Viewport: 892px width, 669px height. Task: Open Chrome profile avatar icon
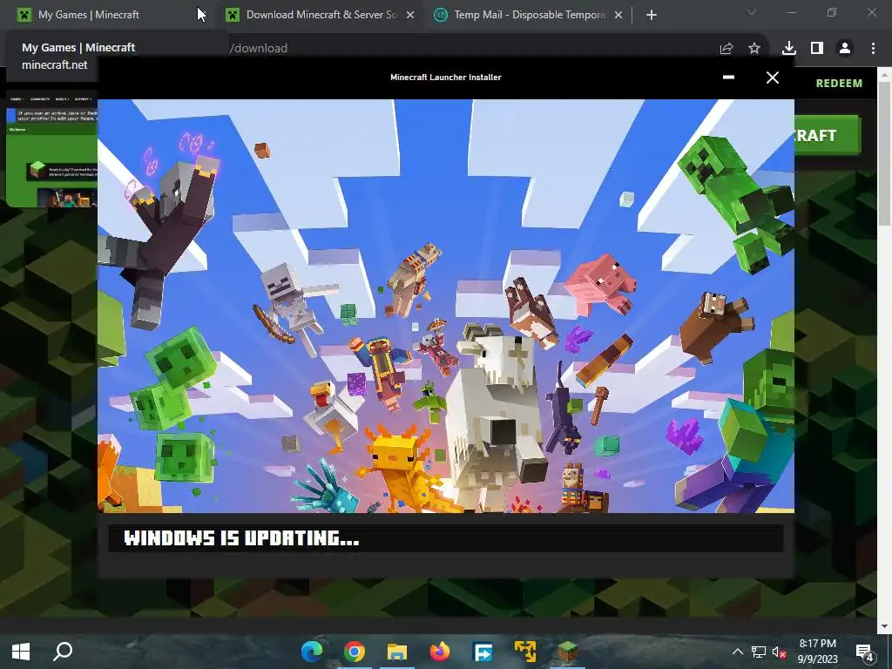pyautogui.click(x=845, y=49)
